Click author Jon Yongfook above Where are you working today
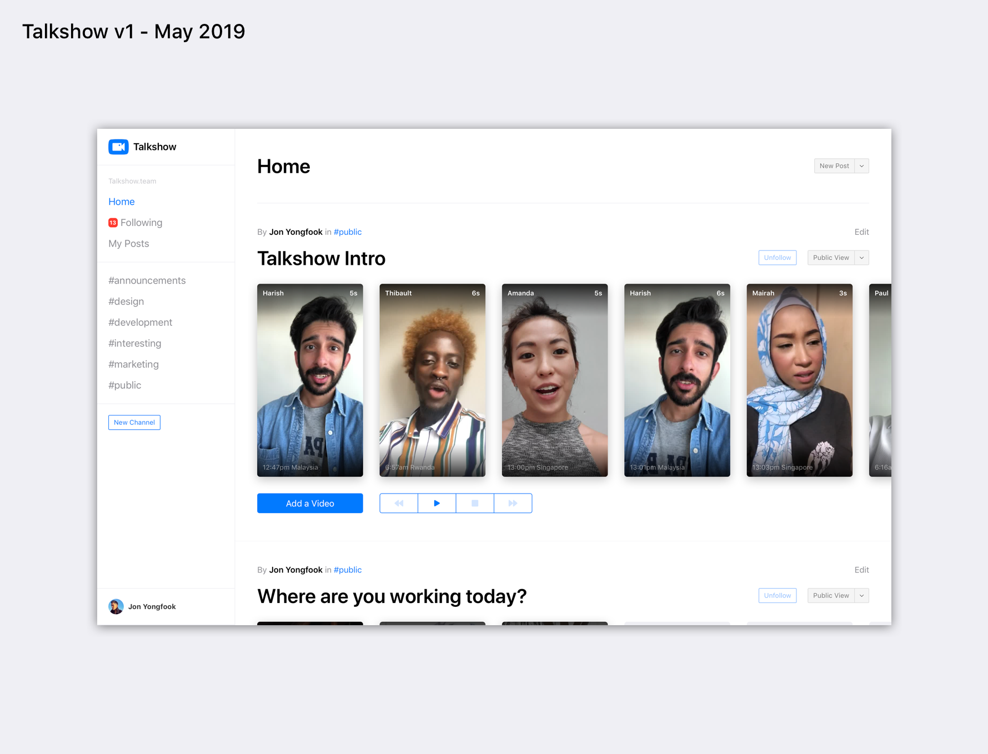The height and width of the screenshot is (754, 988). [x=296, y=570]
